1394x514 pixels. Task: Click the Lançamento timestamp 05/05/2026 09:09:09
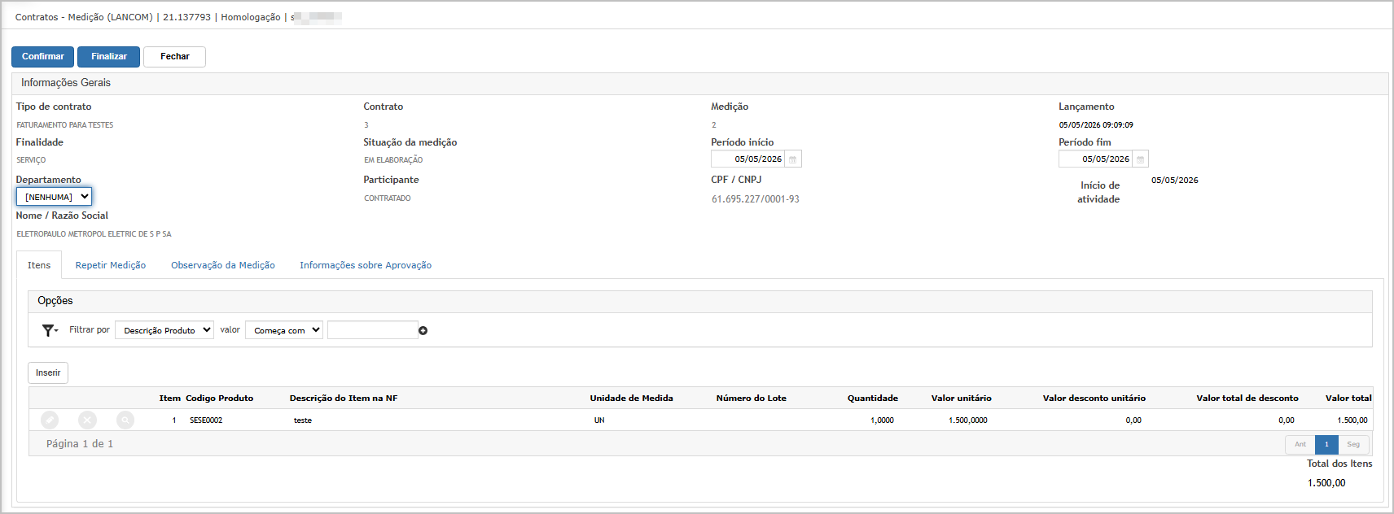coord(1096,125)
